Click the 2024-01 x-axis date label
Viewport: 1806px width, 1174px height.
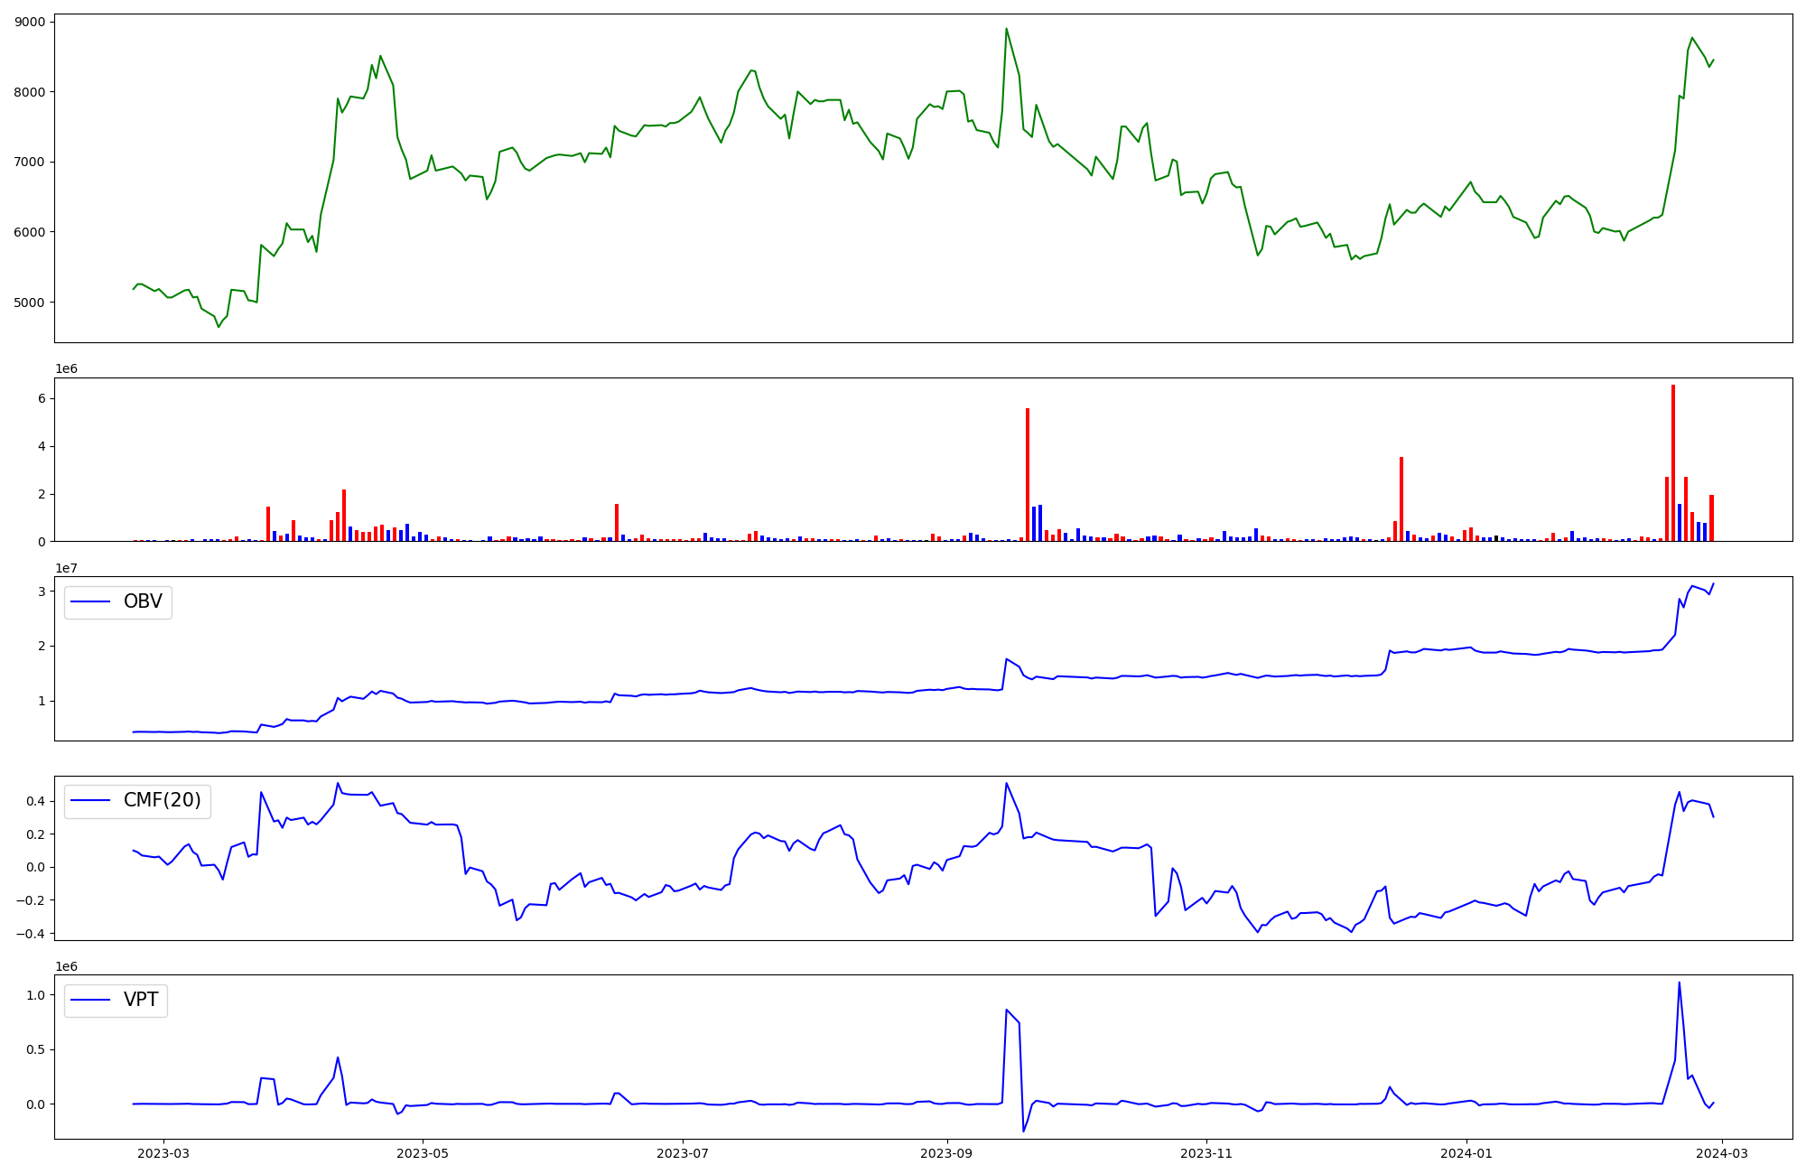pos(1466,1153)
